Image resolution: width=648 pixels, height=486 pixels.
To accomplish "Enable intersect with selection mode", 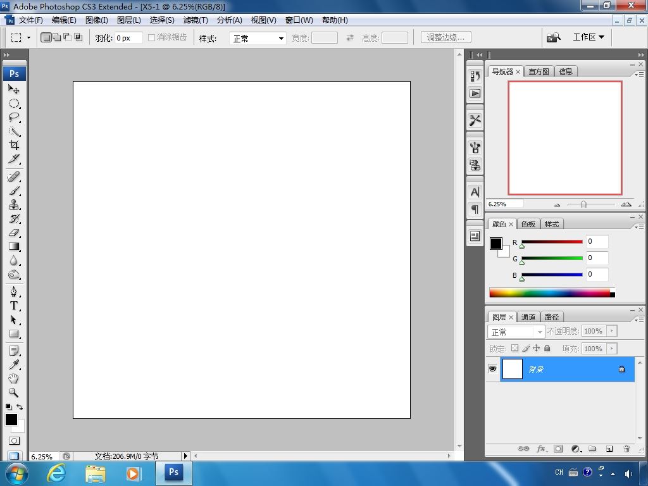I will coord(78,37).
